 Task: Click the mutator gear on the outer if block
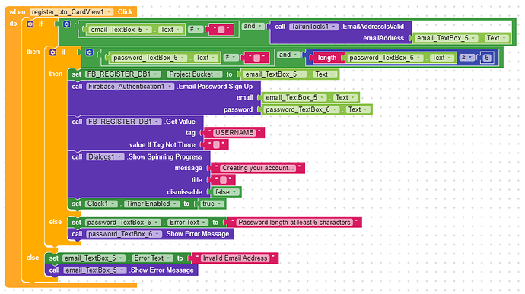[30, 24]
